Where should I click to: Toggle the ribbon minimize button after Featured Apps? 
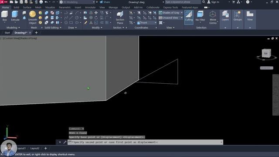coord(206,7)
